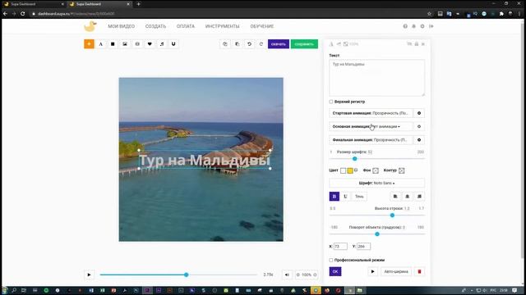The image size is (526, 295).
Task: Enable Профессиональный режим checkbox
Action: [331, 260]
